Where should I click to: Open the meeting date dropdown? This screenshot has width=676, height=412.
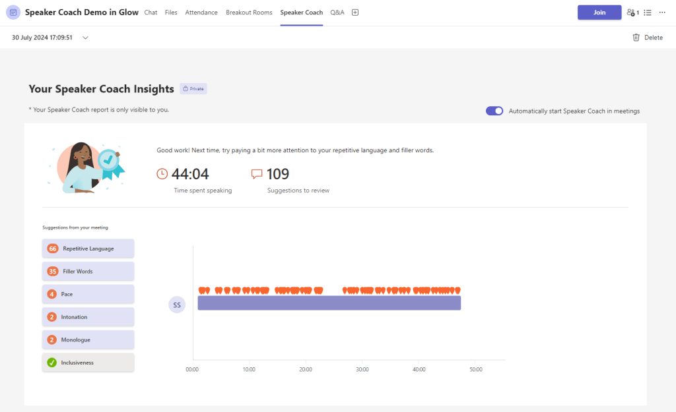coord(85,38)
